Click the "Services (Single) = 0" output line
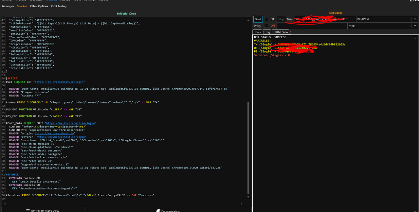Image resolution: width=419 pixels, height=212 pixels. (272, 55)
